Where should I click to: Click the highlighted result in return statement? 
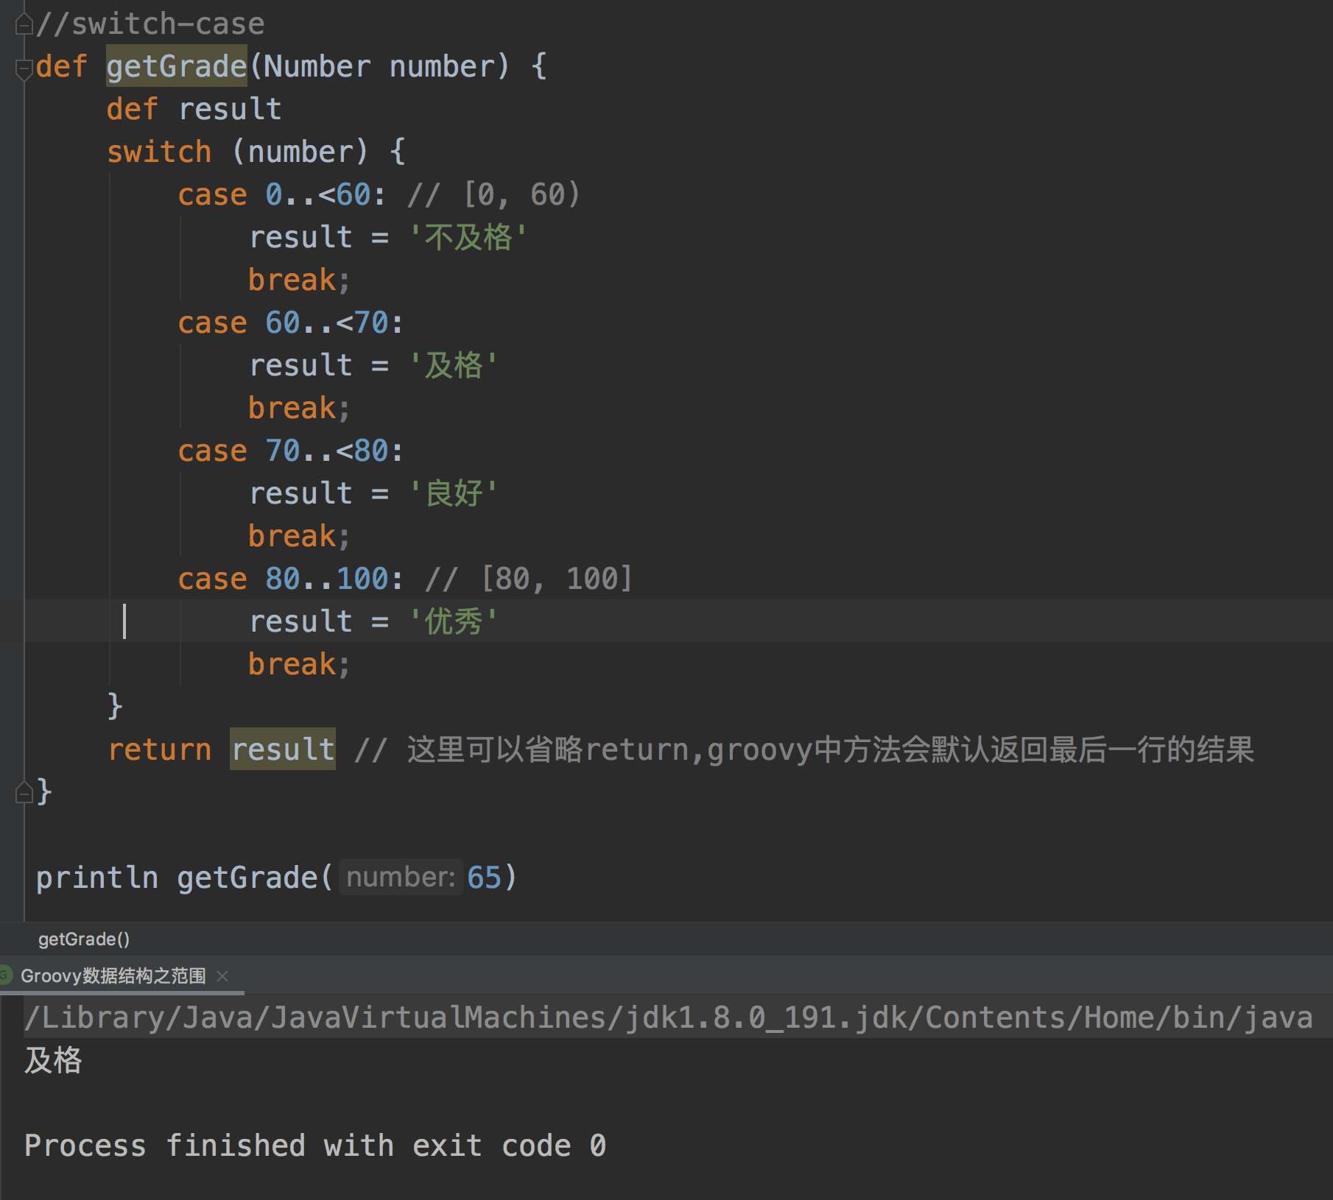point(283,749)
